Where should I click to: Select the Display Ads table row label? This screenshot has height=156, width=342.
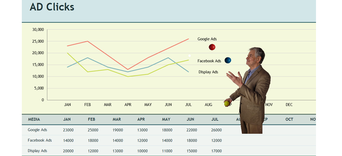38,151
